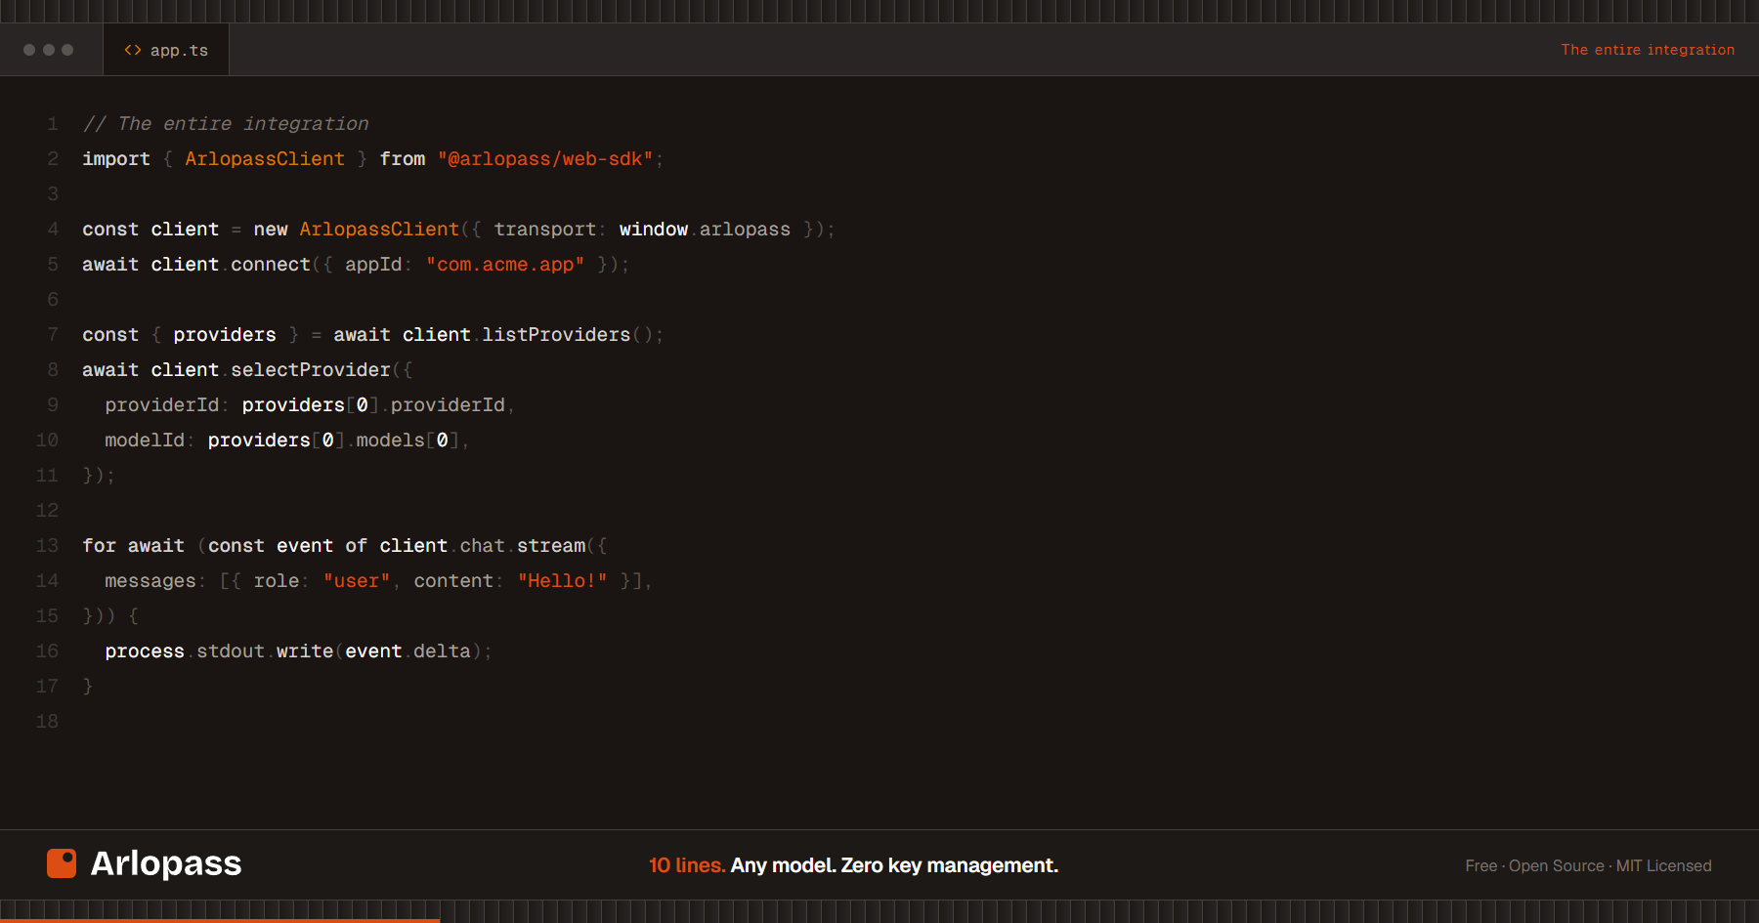The image size is (1759, 923).
Task: Click 'messages:' key on line 14
Action: pos(155,581)
